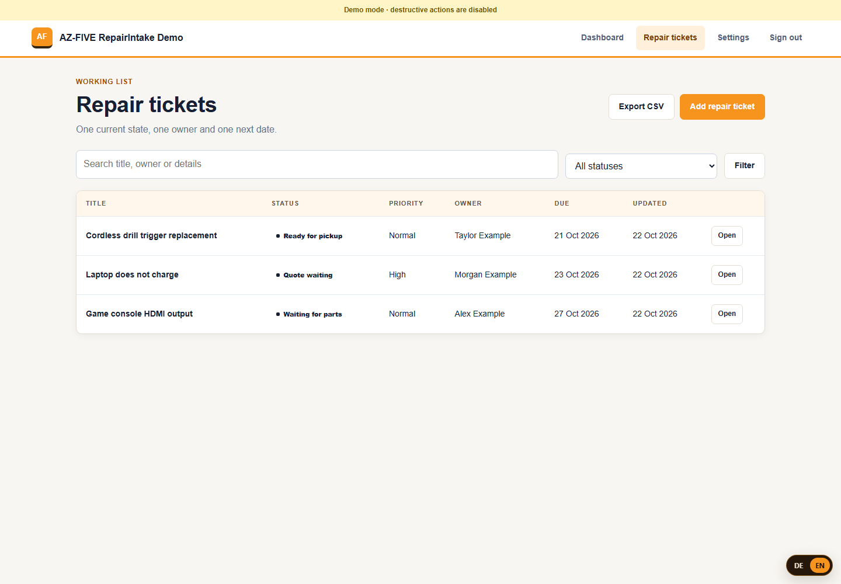The image size is (841, 584).
Task: Sign out of the demo
Action: coord(786,37)
